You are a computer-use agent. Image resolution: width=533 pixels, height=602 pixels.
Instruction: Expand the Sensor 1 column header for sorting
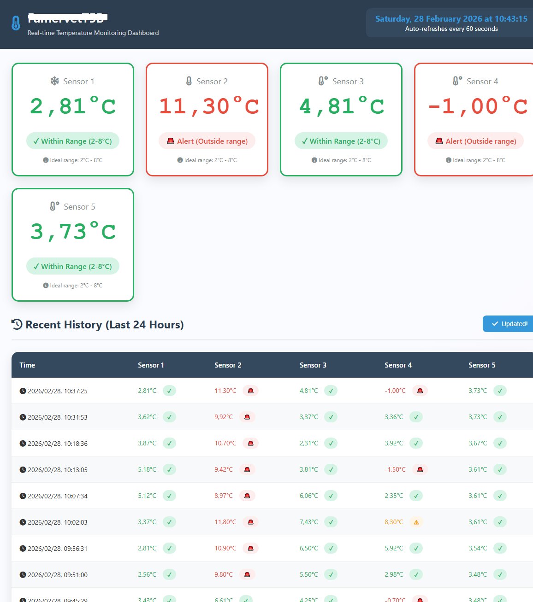[x=151, y=365]
